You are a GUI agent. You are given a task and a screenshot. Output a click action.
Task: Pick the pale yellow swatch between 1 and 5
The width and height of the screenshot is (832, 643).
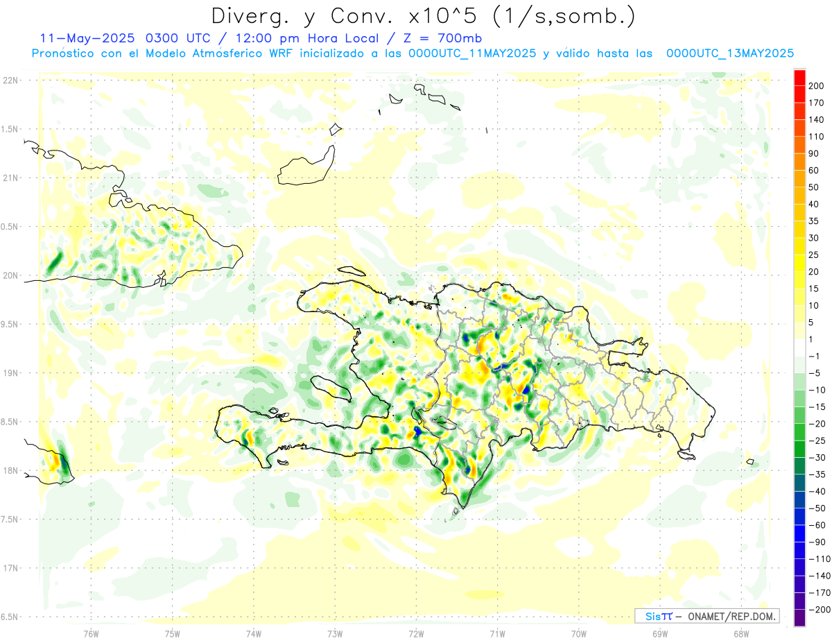pos(799,332)
